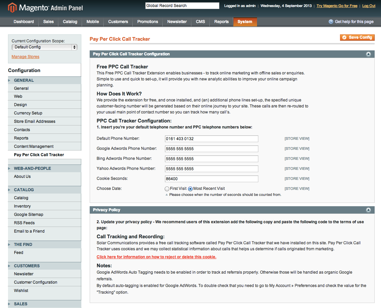
Task: Click the Default Phone Number field
Action: (211, 139)
